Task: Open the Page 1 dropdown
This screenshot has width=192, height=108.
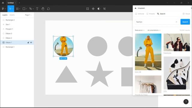Action: tap(28, 15)
